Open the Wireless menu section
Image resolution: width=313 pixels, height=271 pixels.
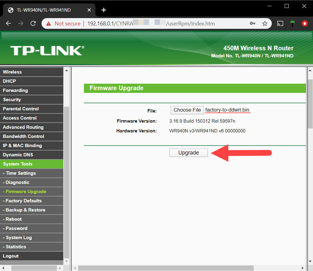point(12,72)
